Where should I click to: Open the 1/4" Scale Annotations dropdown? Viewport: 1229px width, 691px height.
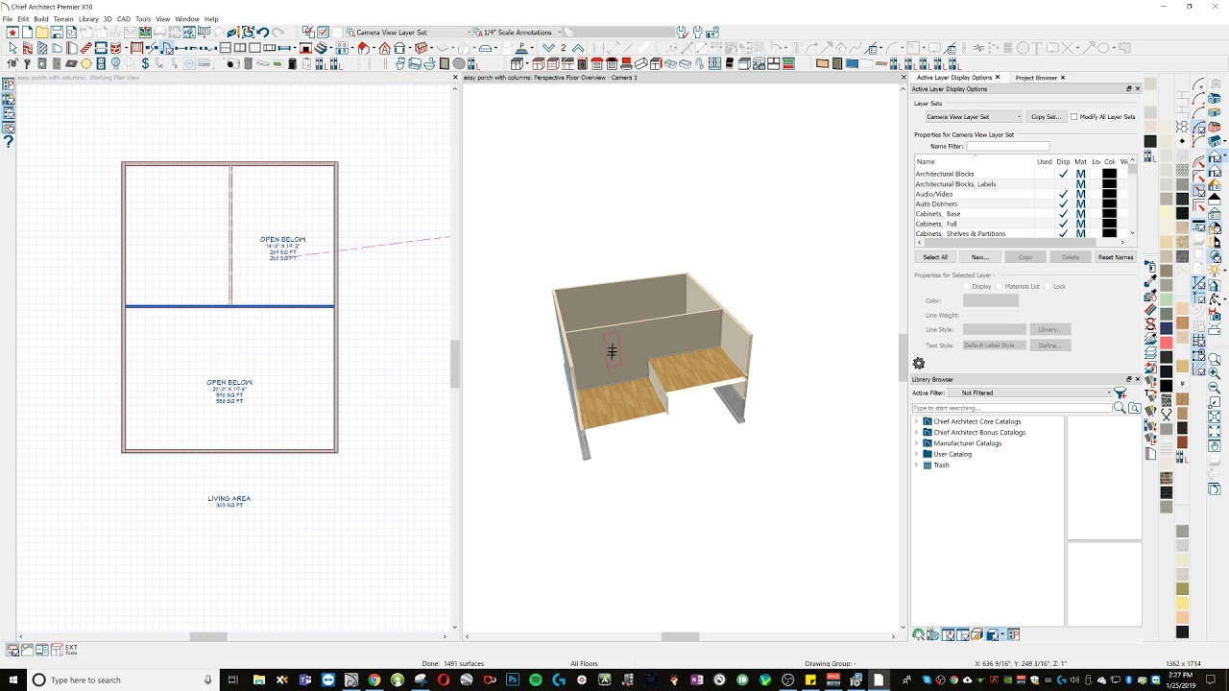coord(520,32)
